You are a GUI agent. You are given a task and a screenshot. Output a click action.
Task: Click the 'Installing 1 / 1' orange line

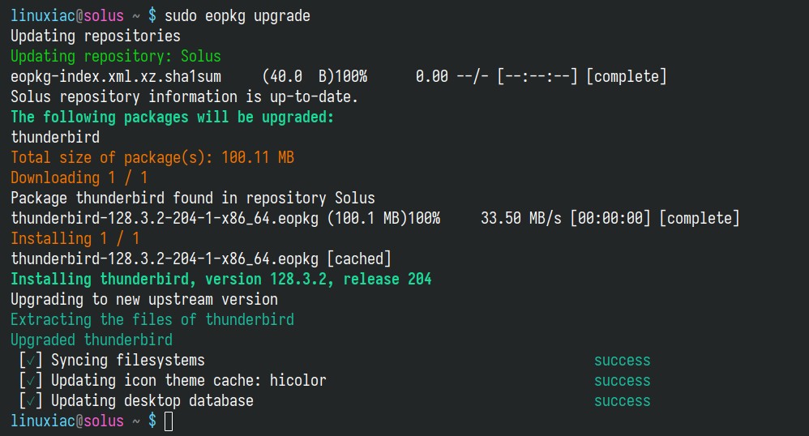pos(75,238)
